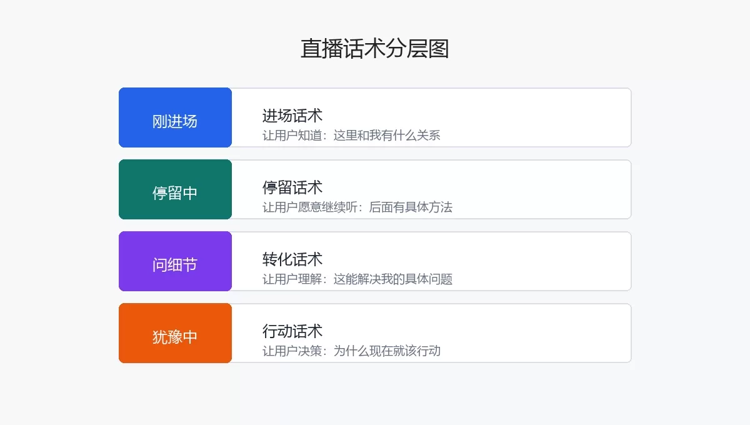Click the 问细节 white text label
Viewport: 750px width, 425px height.
(x=175, y=265)
